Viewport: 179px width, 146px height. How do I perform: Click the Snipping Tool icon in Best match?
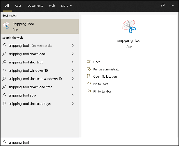(x=6, y=26)
